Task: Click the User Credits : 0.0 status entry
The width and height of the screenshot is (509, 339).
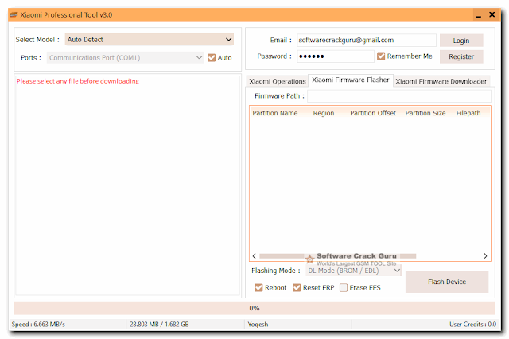Action: [x=472, y=325]
